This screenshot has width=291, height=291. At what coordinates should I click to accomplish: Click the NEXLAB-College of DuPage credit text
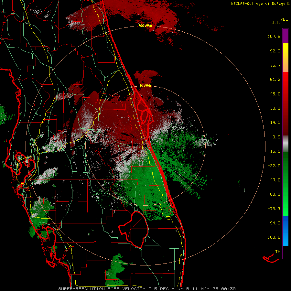point(258,4)
